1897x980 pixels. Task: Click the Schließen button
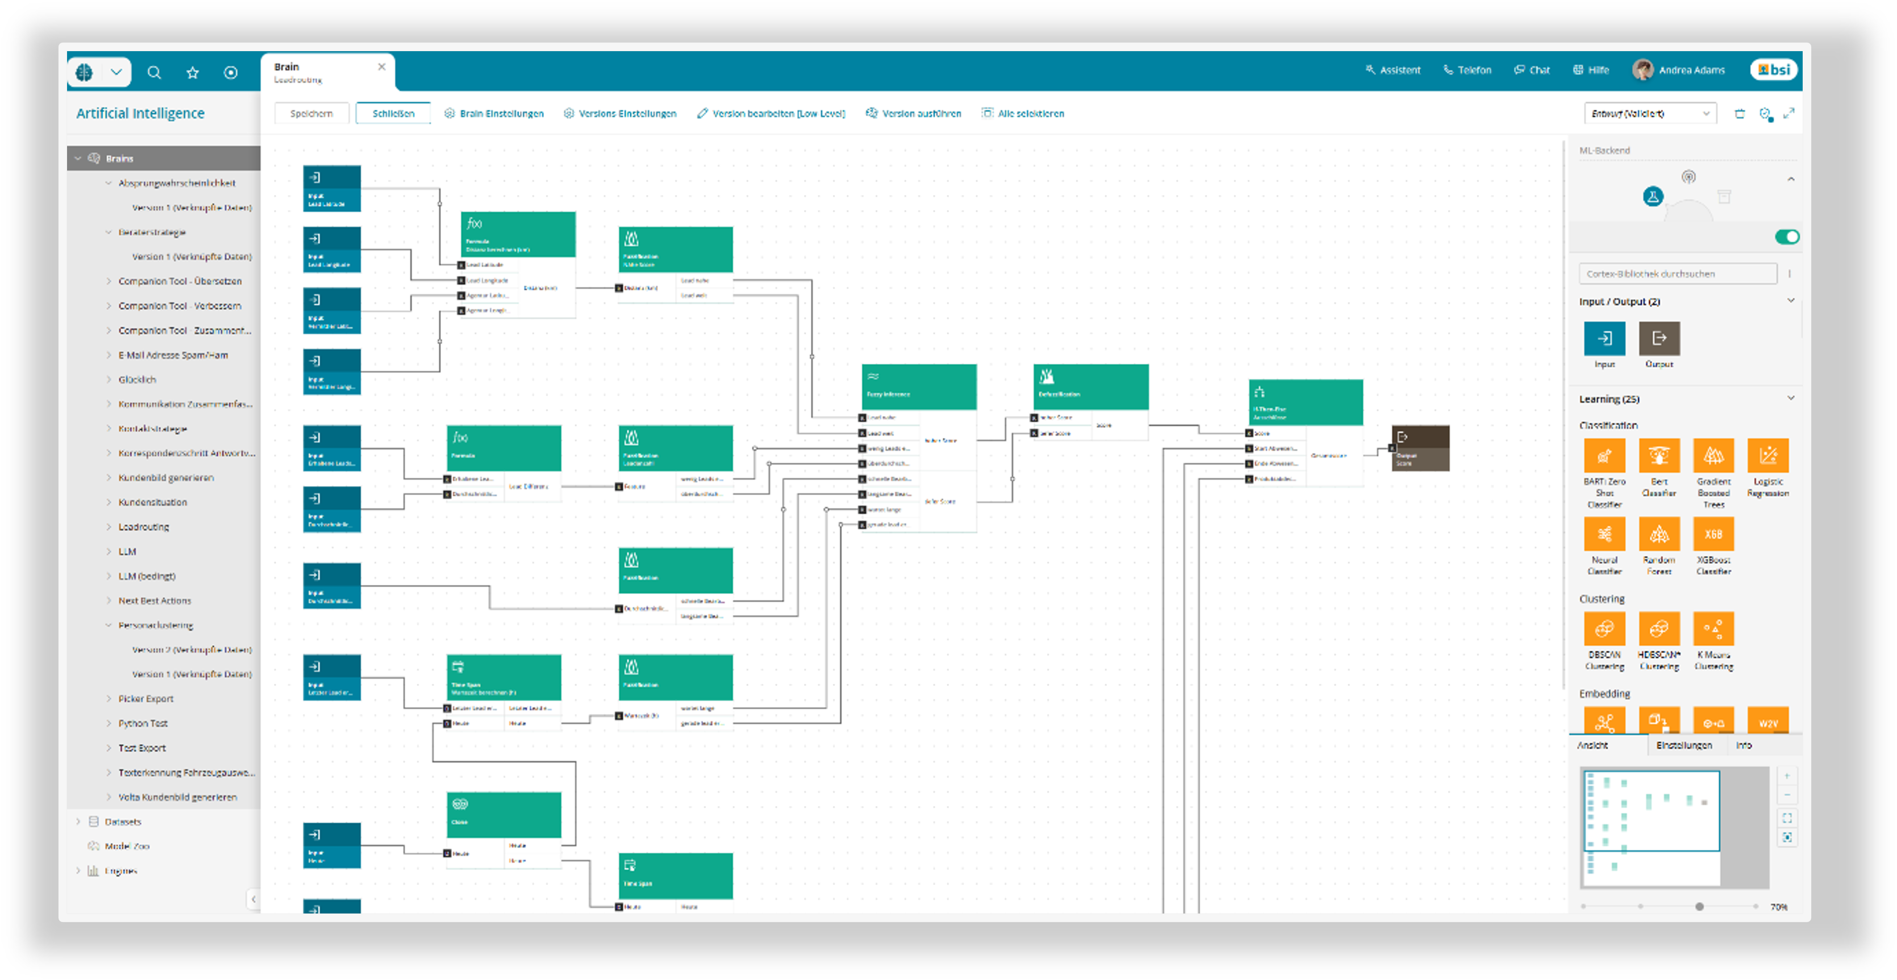pyautogui.click(x=393, y=114)
